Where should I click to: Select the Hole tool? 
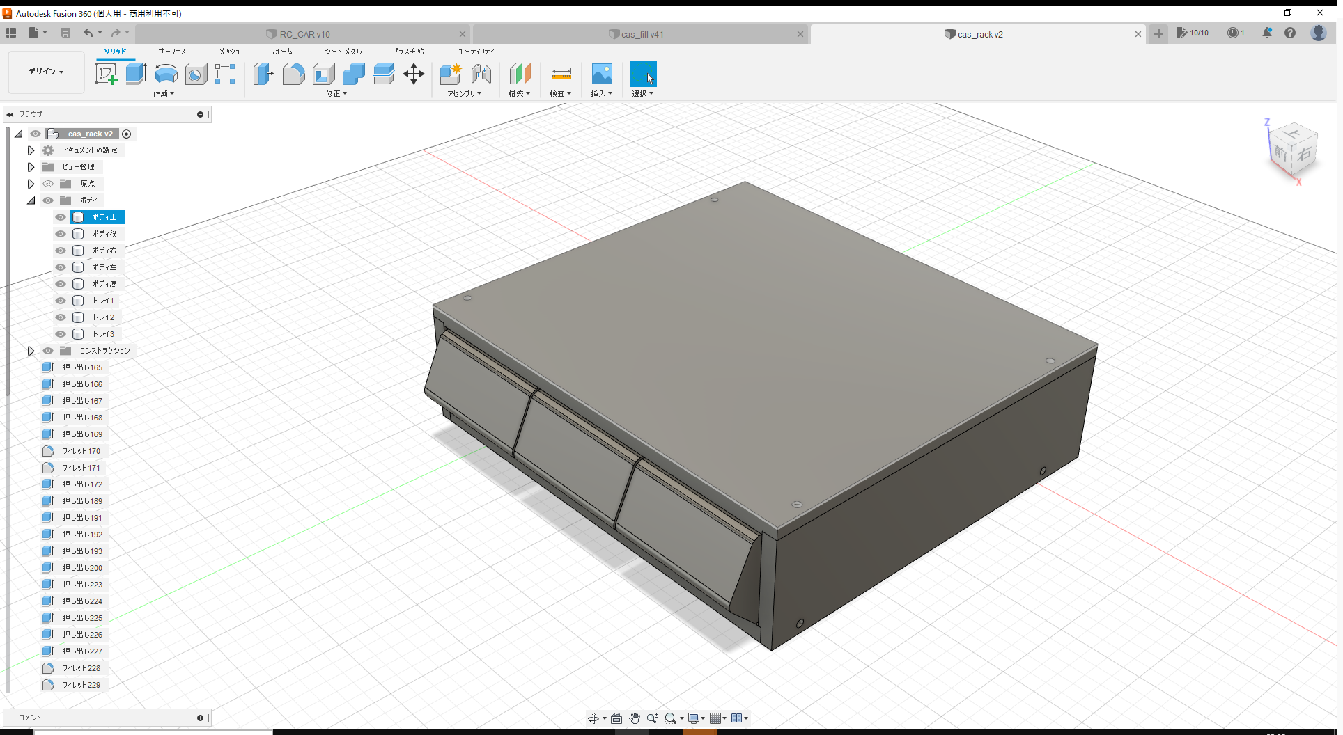pyautogui.click(x=196, y=73)
